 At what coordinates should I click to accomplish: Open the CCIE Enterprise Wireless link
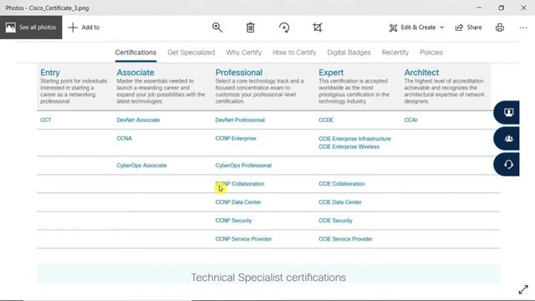pos(349,146)
